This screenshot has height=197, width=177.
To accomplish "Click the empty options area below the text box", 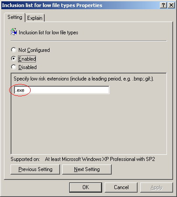I will [x=88, y=124].
